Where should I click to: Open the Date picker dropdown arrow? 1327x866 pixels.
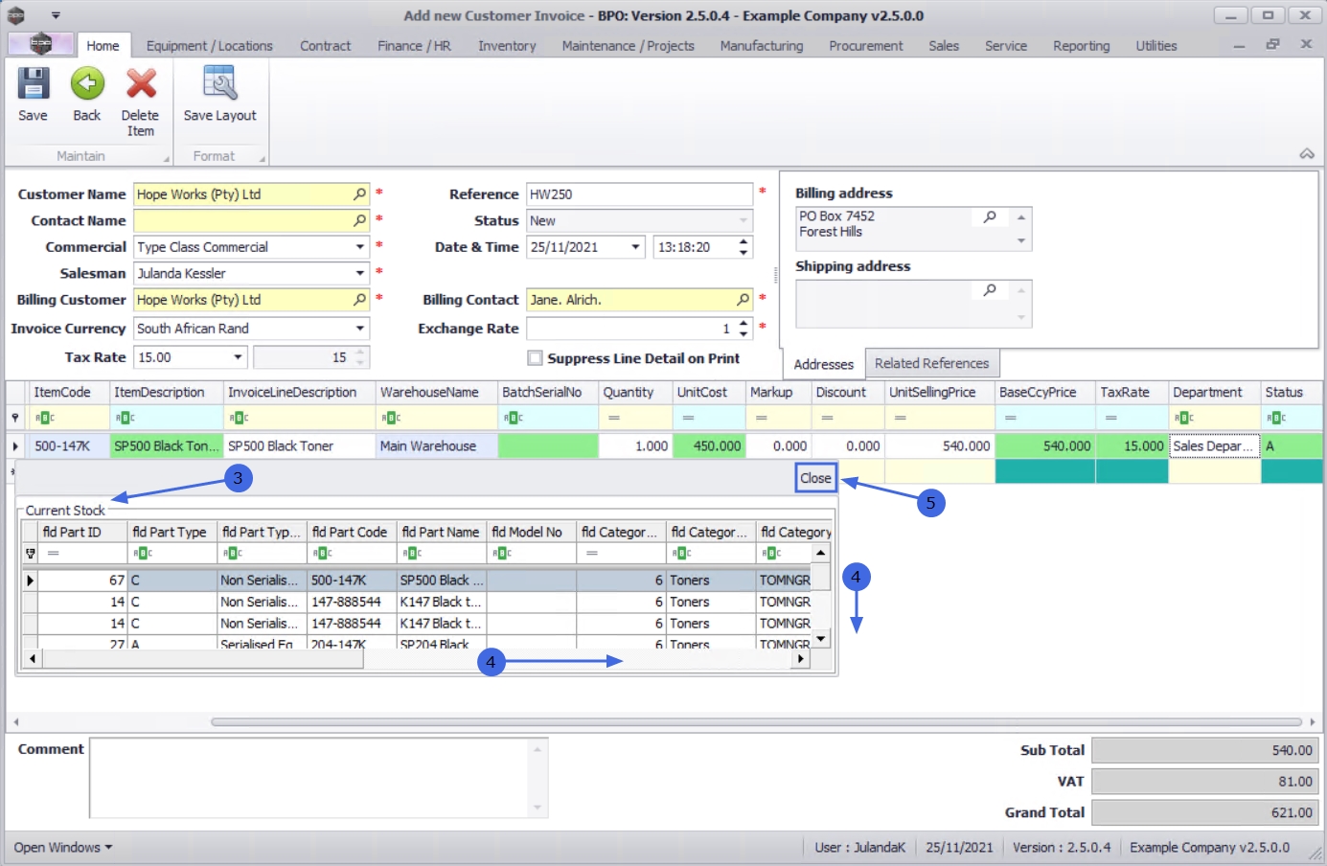(635, 247)
